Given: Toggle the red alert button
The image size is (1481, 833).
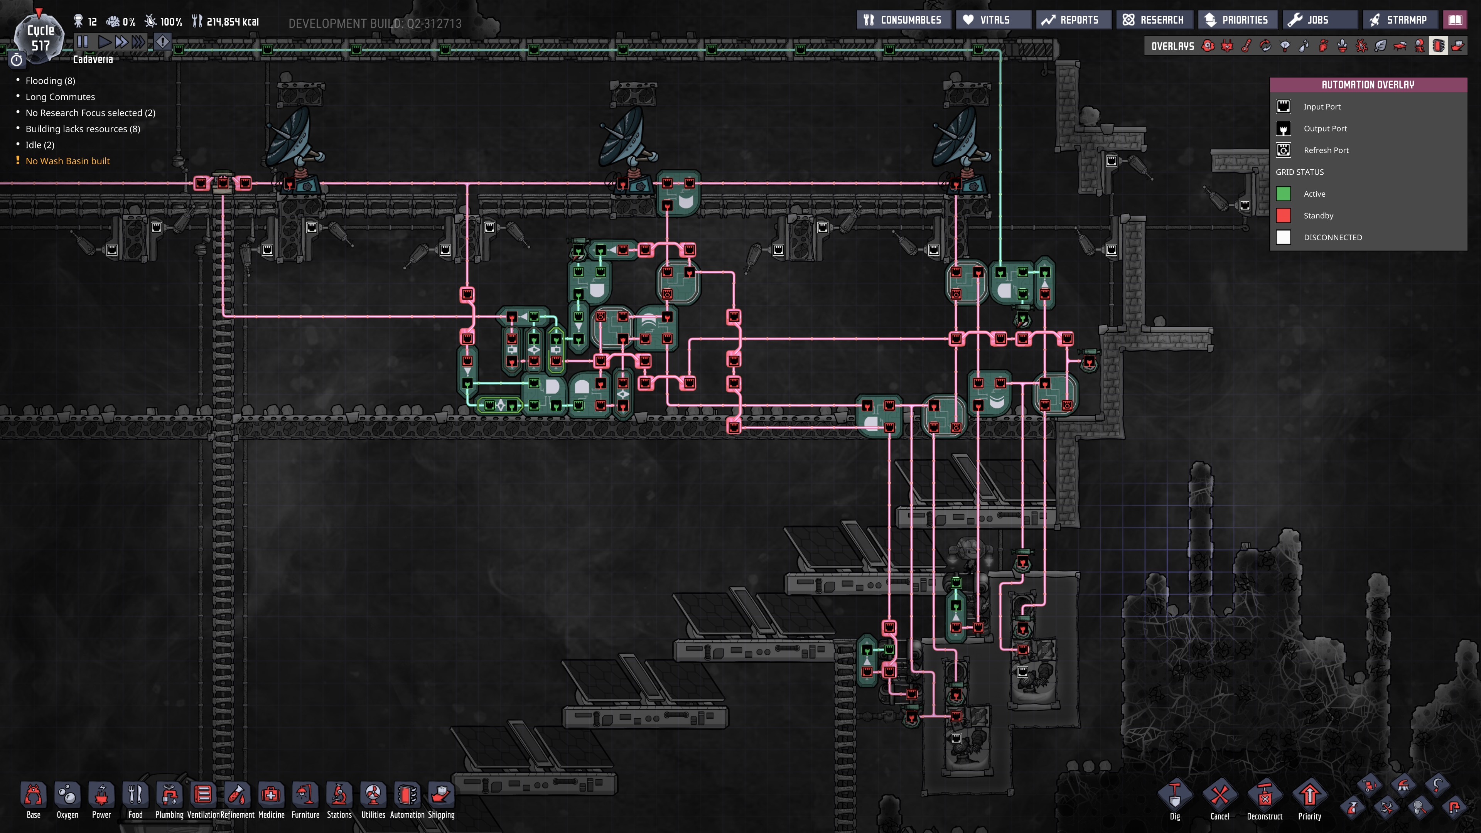Looking at the screenshot, I should pyautogui.click(x=163, y=41).
